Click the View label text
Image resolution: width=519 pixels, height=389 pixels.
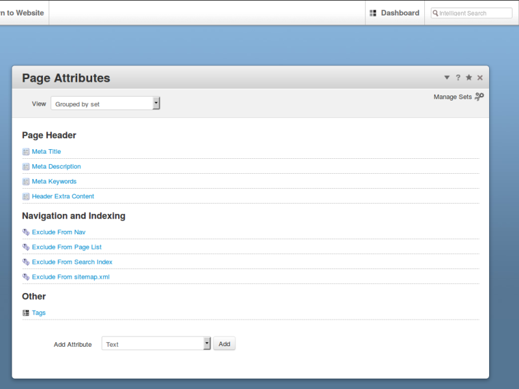click(39, 104)
